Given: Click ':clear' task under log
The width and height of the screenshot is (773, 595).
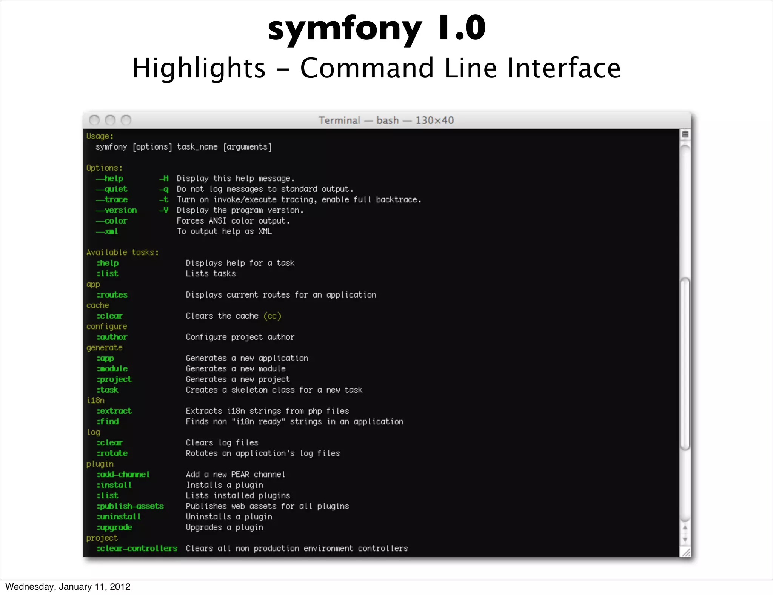Looking at the screenshot, I should point(110,443).
